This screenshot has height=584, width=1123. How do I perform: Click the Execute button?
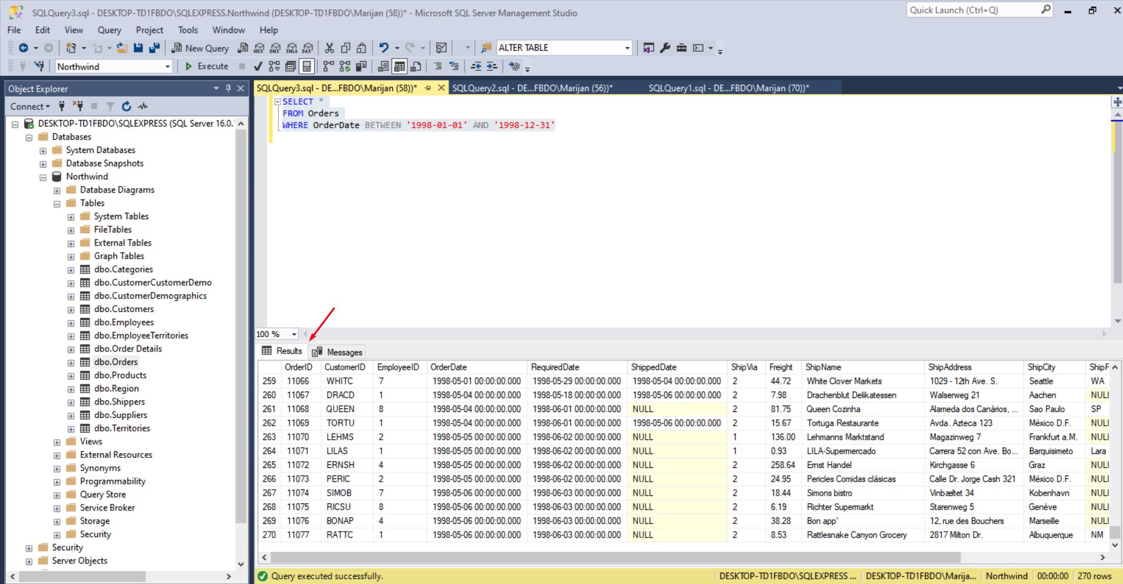pyautogui.click(x=207, y=67)
